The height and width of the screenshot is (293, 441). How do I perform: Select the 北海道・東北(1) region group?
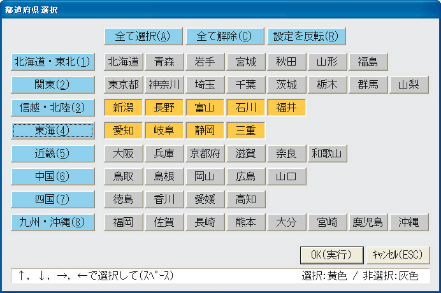click(53, 62)
